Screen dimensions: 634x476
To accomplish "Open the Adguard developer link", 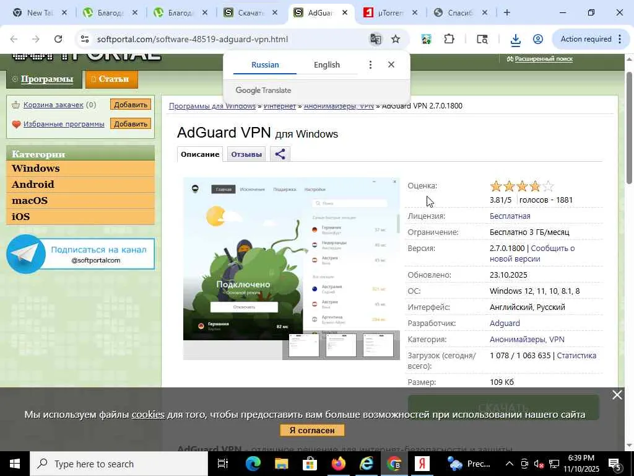I will pos(505,324).
